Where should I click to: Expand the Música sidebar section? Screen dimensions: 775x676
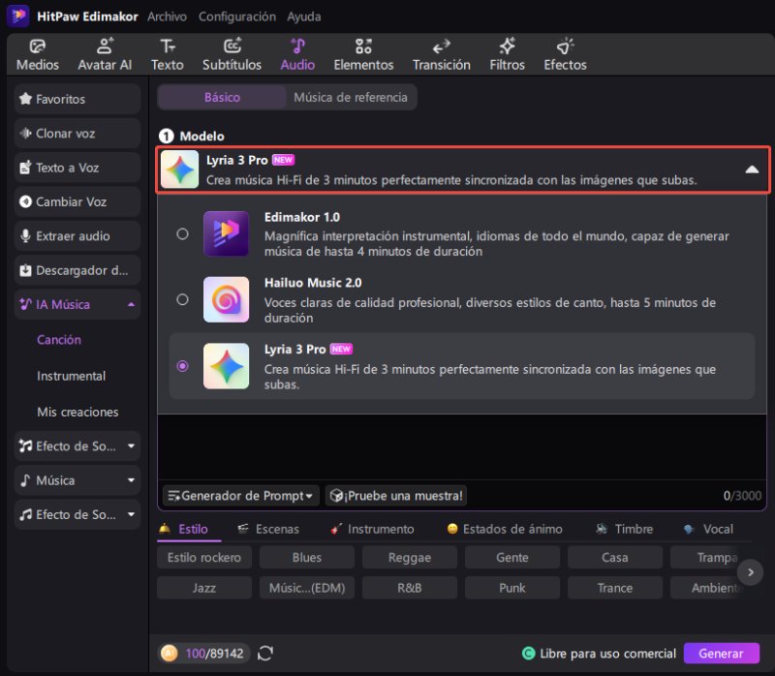(x=131, y=479)
